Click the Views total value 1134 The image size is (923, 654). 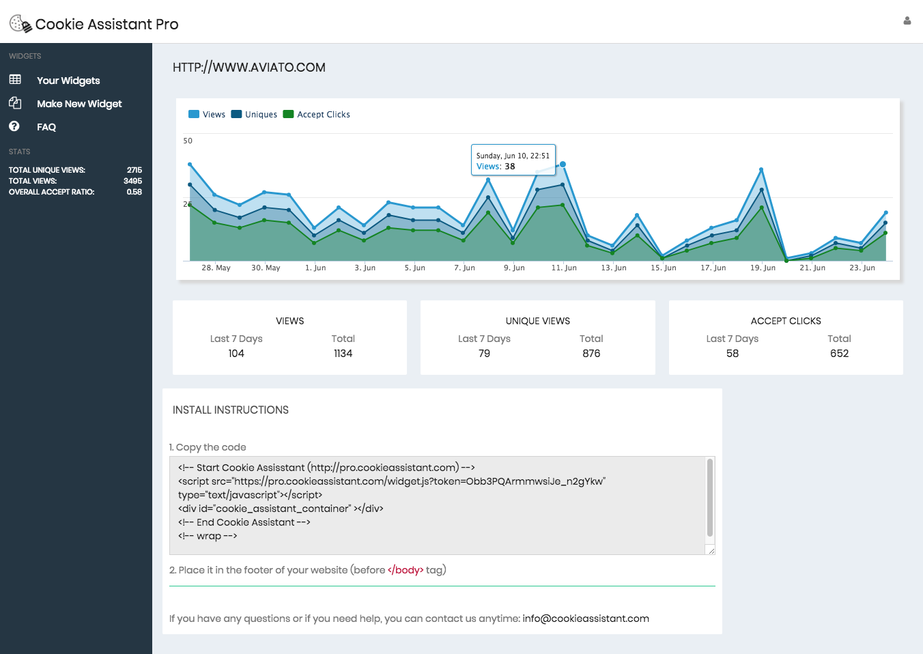[343, 354]
